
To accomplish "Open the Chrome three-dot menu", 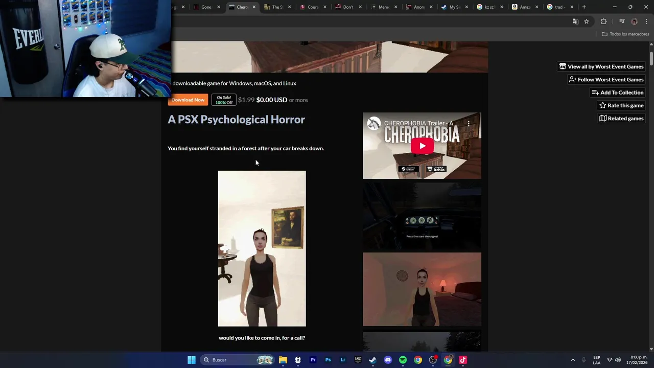I will (646, 21).
